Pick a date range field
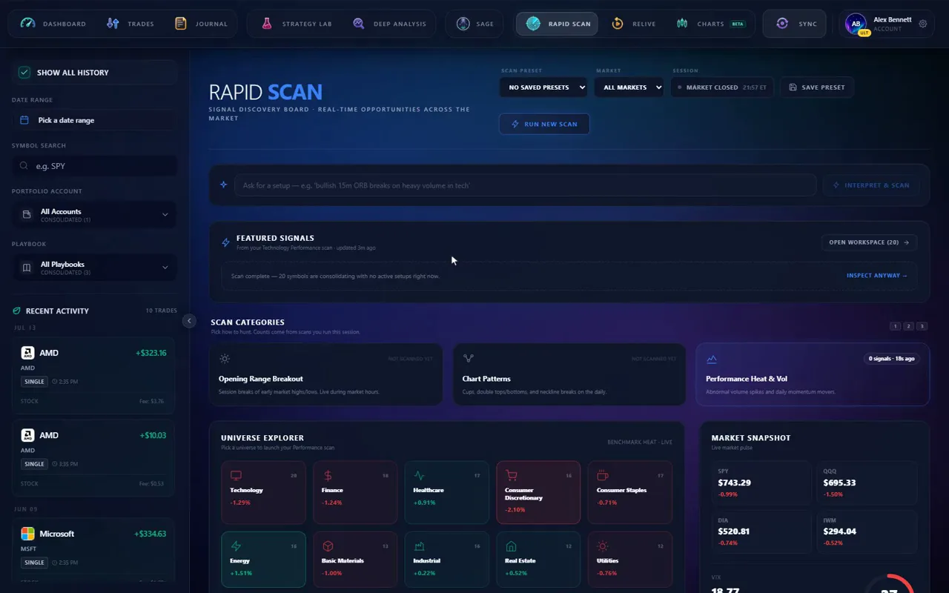 pos(94,120)
